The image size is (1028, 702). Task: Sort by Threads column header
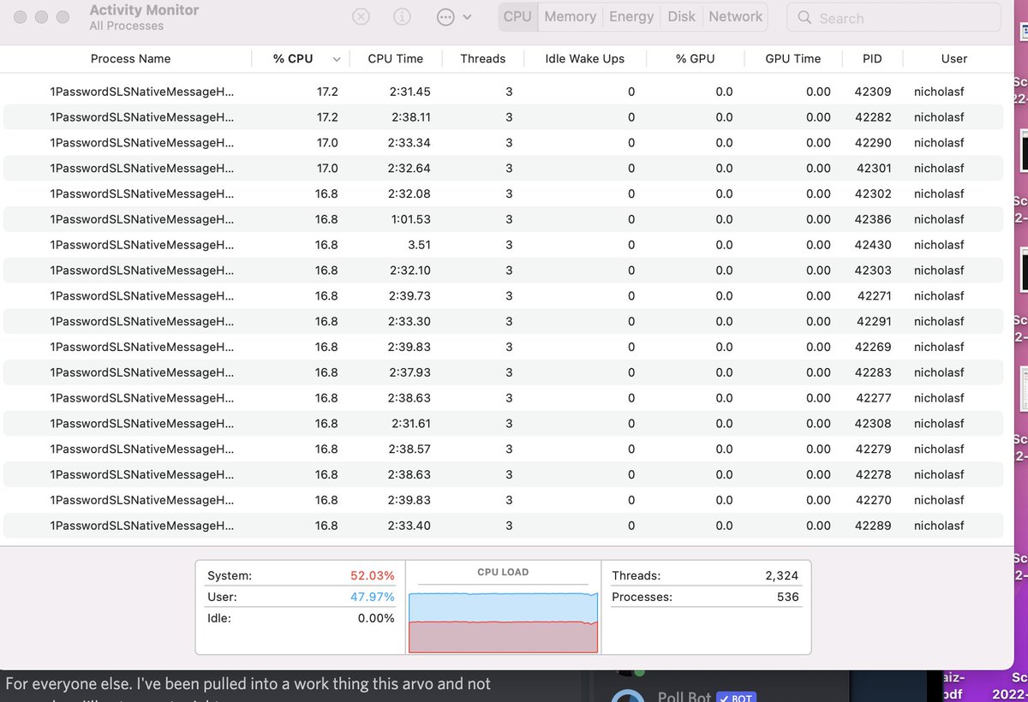coord(482,59)
